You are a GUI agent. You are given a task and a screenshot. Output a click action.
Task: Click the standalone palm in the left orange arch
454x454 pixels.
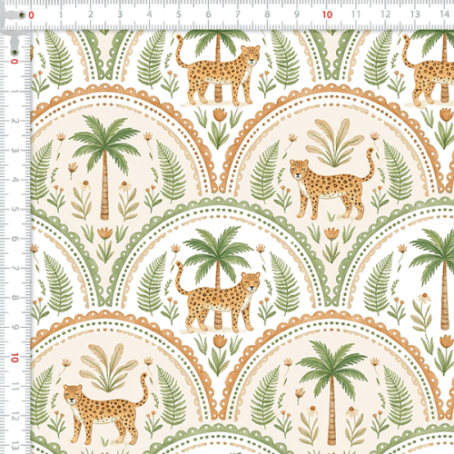click(104, 167)
